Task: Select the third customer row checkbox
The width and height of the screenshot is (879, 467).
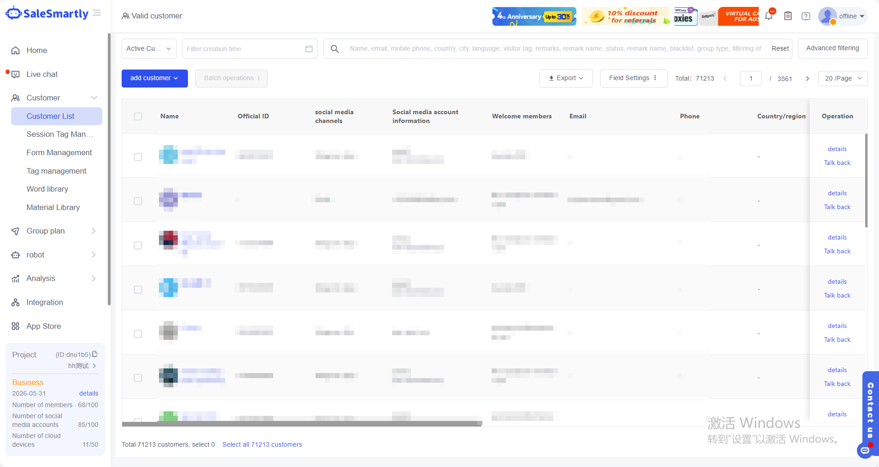Action: tap(138, 245)
